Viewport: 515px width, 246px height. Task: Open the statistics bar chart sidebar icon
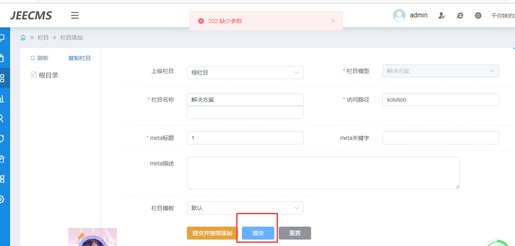2,98
